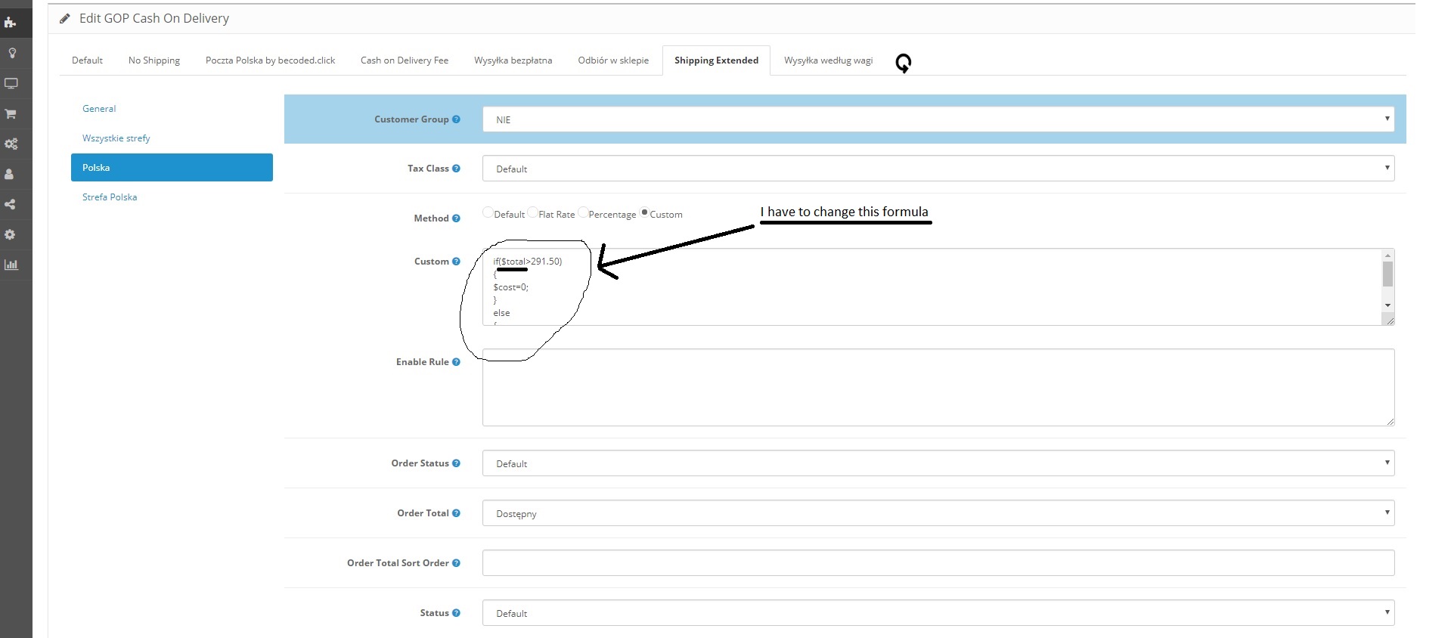Switch to the Wysyłka bezpłatna tab

tap(513, 60)
